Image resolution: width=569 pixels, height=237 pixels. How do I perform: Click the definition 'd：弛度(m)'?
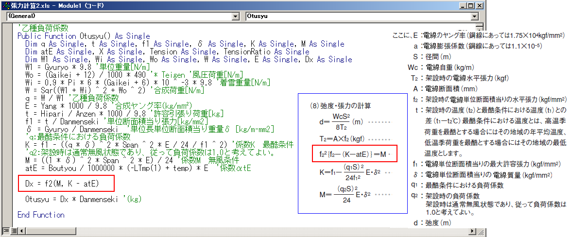coord(432,223)
